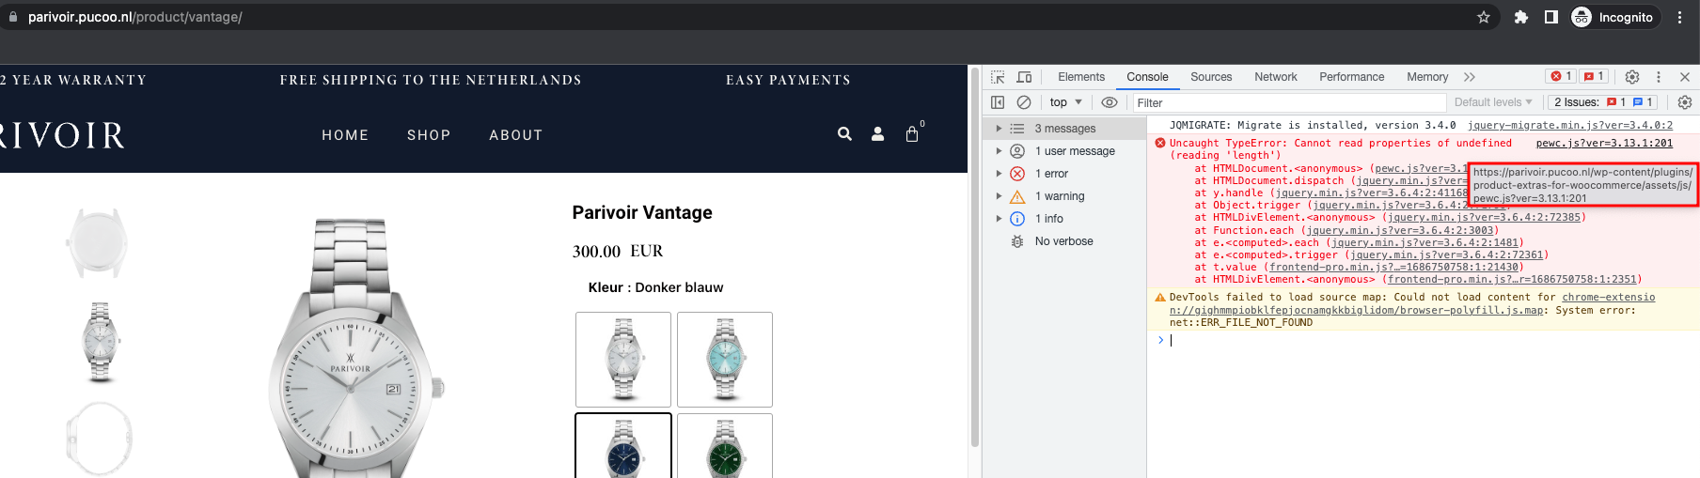Viewport: 1700px width, 478px height.
Task: Open the top JavaScript context dropdown
Action: point(1066,102)
